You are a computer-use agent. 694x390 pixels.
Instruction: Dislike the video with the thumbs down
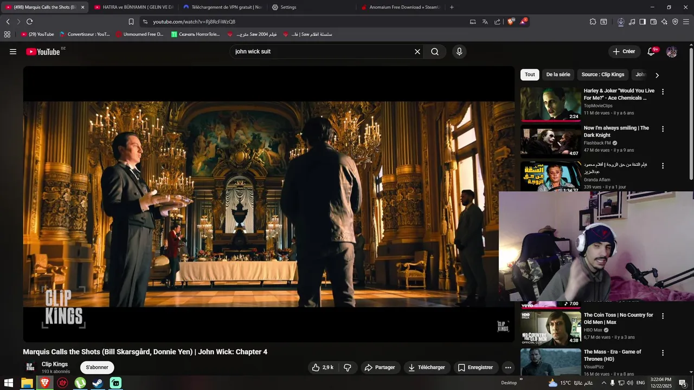(x=348, y=367)
